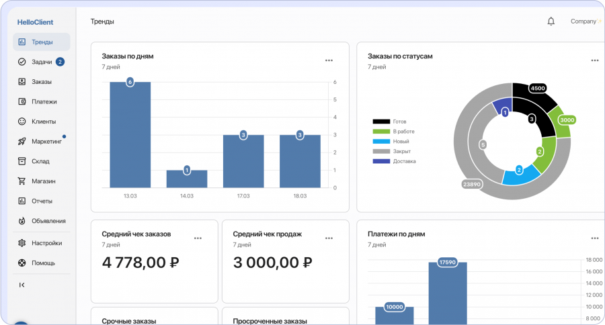The width and height of the screenshot is (605, 325).
Task: Click the 10000 payments bar
Action: (395, 316)
